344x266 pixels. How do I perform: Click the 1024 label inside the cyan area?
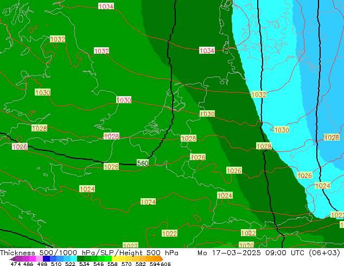click(322, 186)
